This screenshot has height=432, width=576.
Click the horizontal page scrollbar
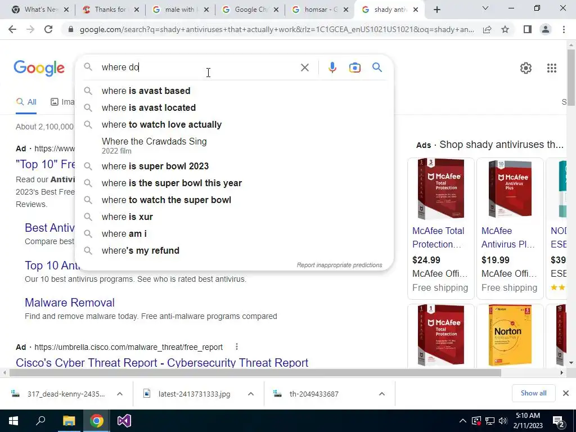pos(255,373)
